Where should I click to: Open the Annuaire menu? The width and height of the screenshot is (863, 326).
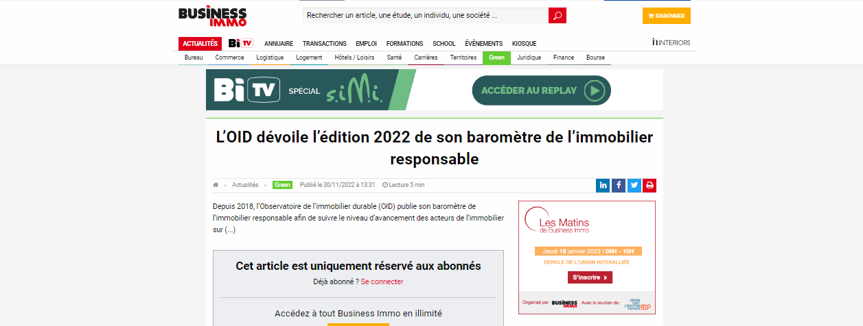tap(279, 44)
